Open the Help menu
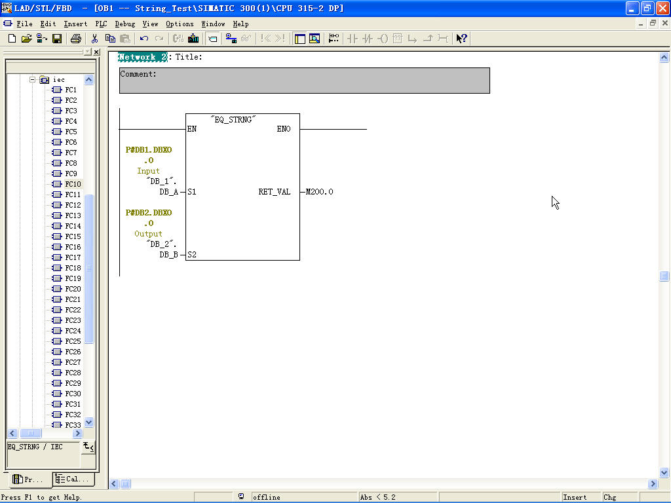671x503 pixels. coord(240,24)
